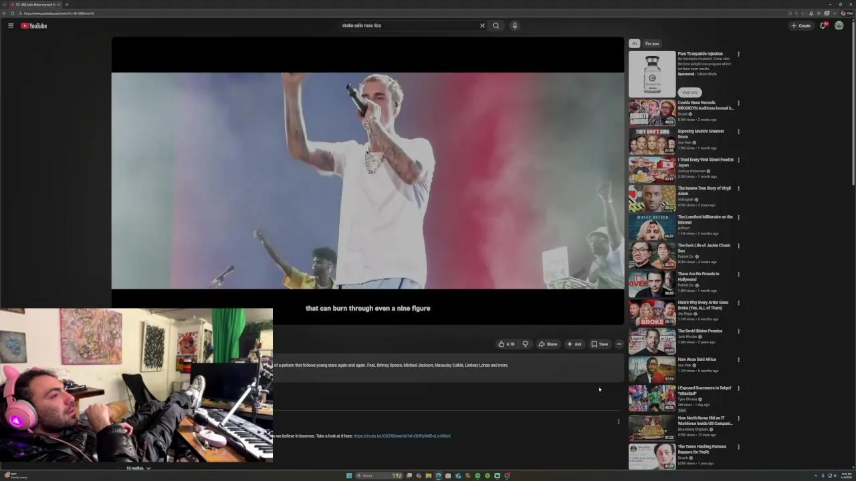Expand the '10 replies' chevron
Viewport: 856px width, 481px height.
[x=148, y=468]
